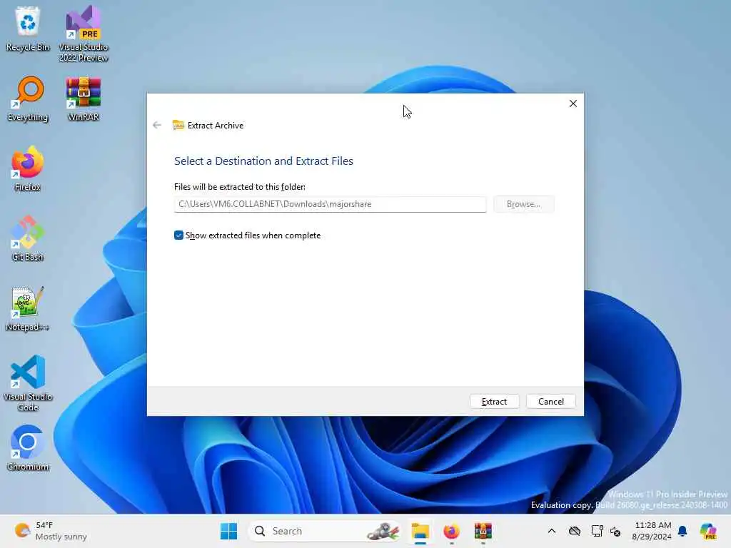This screenshot has height=548, width=731.
Task: Select the Git Bash desktop icon
Action: pos(28,238)
